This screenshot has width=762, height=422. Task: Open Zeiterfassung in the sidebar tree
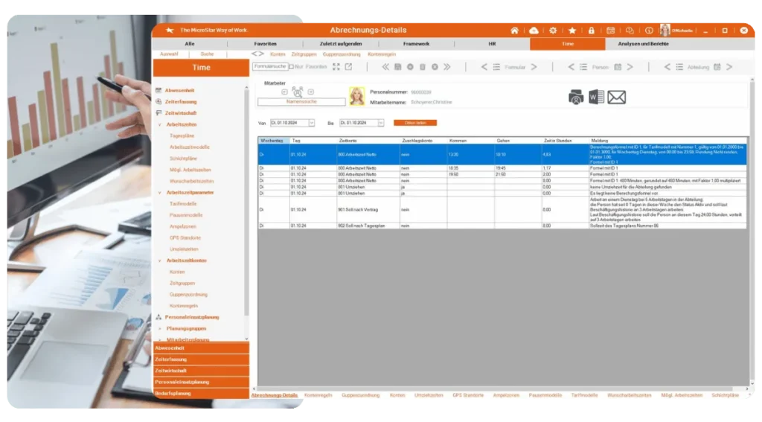181,102
